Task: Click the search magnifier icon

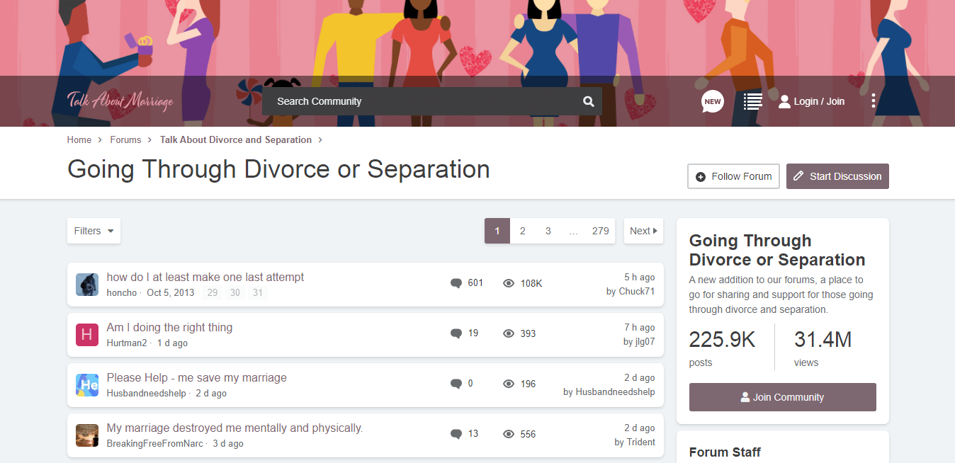Action: click(588, 101)
